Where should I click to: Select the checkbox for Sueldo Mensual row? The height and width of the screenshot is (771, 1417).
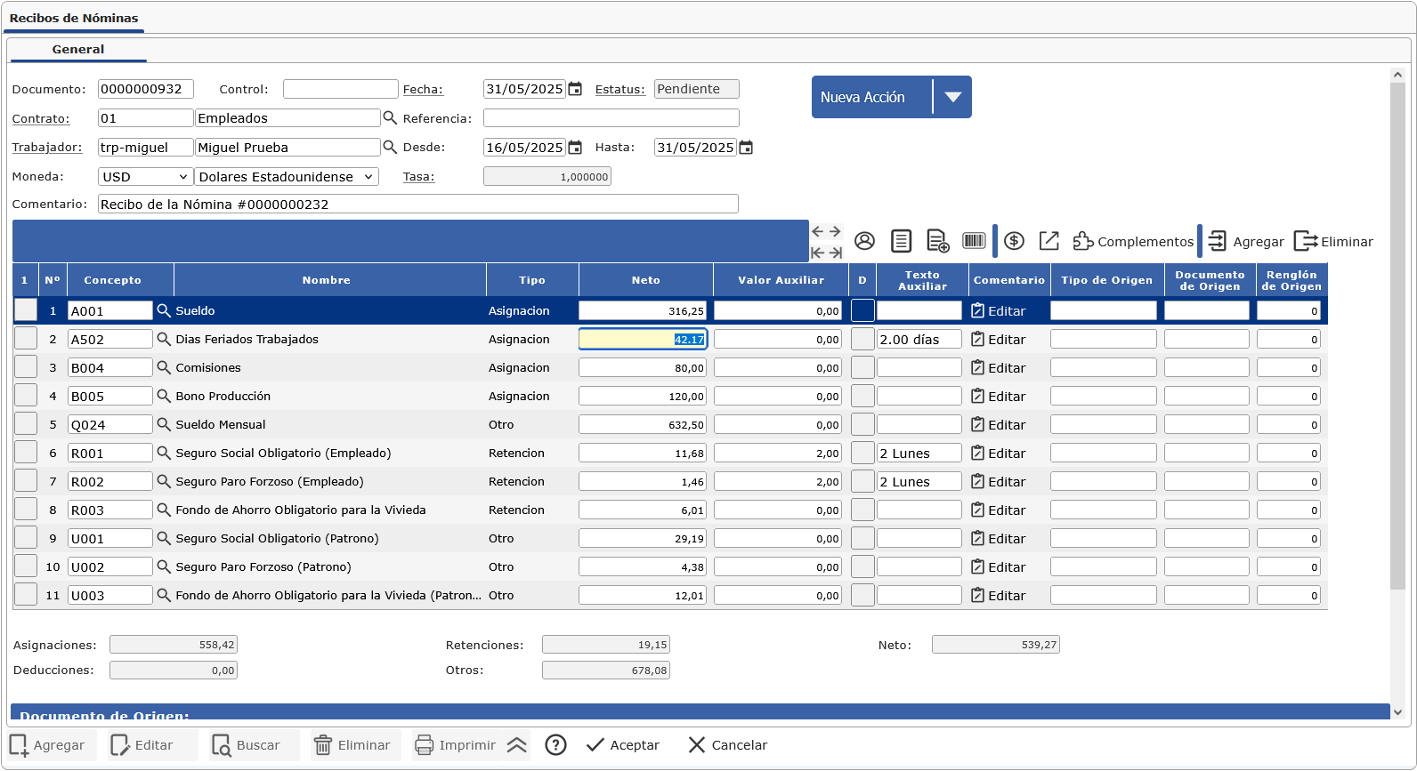coord(26,424)
